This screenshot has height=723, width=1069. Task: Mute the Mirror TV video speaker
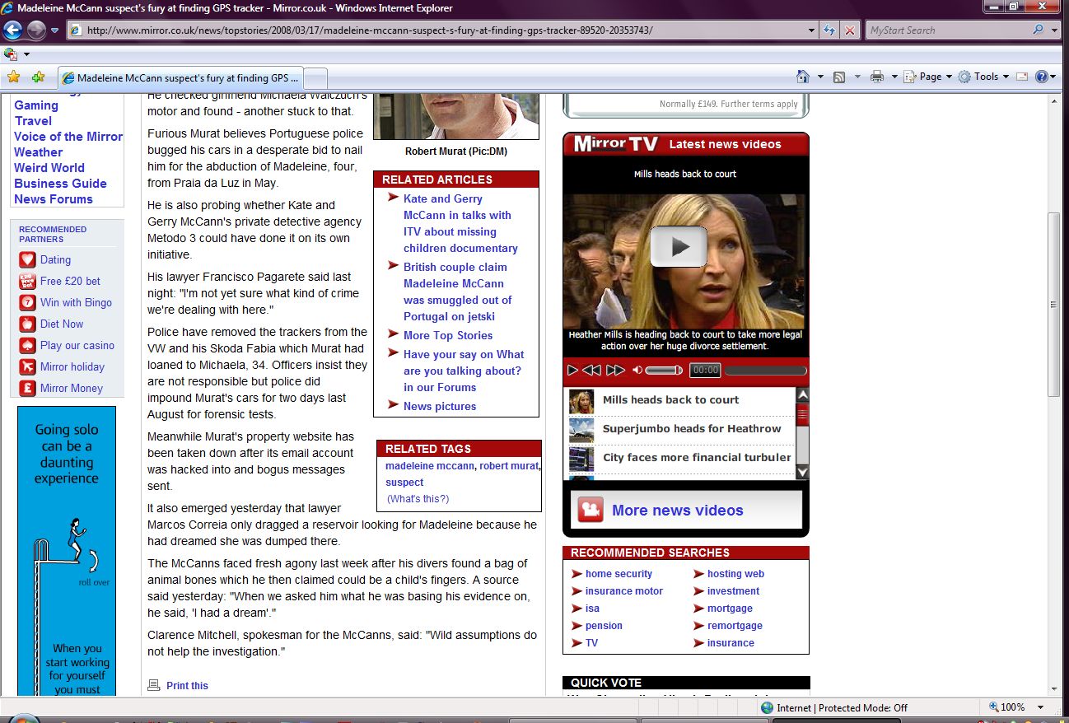tap(637, 371)
